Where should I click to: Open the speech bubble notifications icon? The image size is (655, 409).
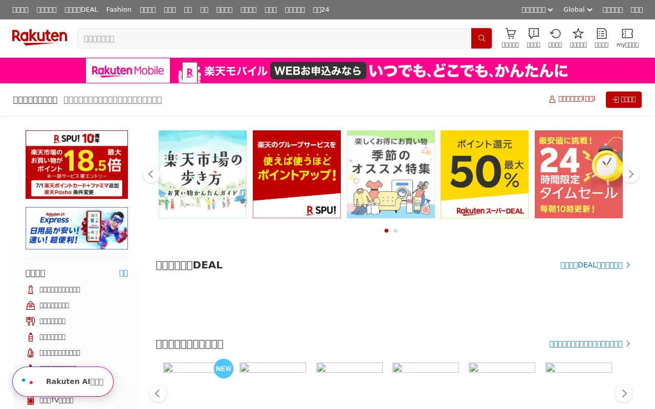[534, 34]
